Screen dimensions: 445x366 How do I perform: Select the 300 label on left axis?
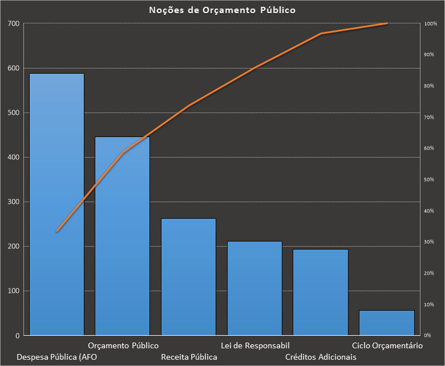[13, 202]
